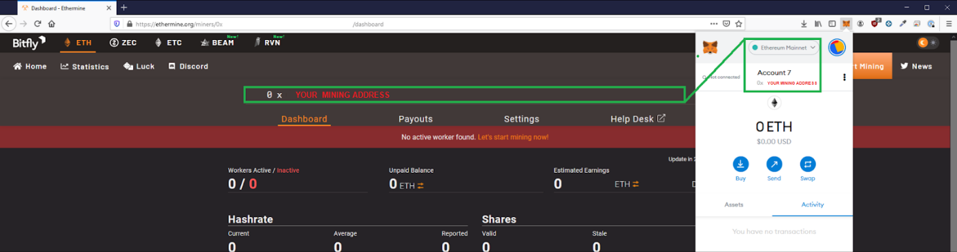Screen dimensions: 957x252
Task: Bookmark this page with the star
Action: click(738, 23)
